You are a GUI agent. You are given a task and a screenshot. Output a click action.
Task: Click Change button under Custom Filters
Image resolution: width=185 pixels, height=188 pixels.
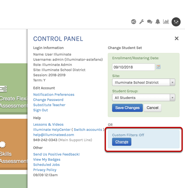coord(122,142)
